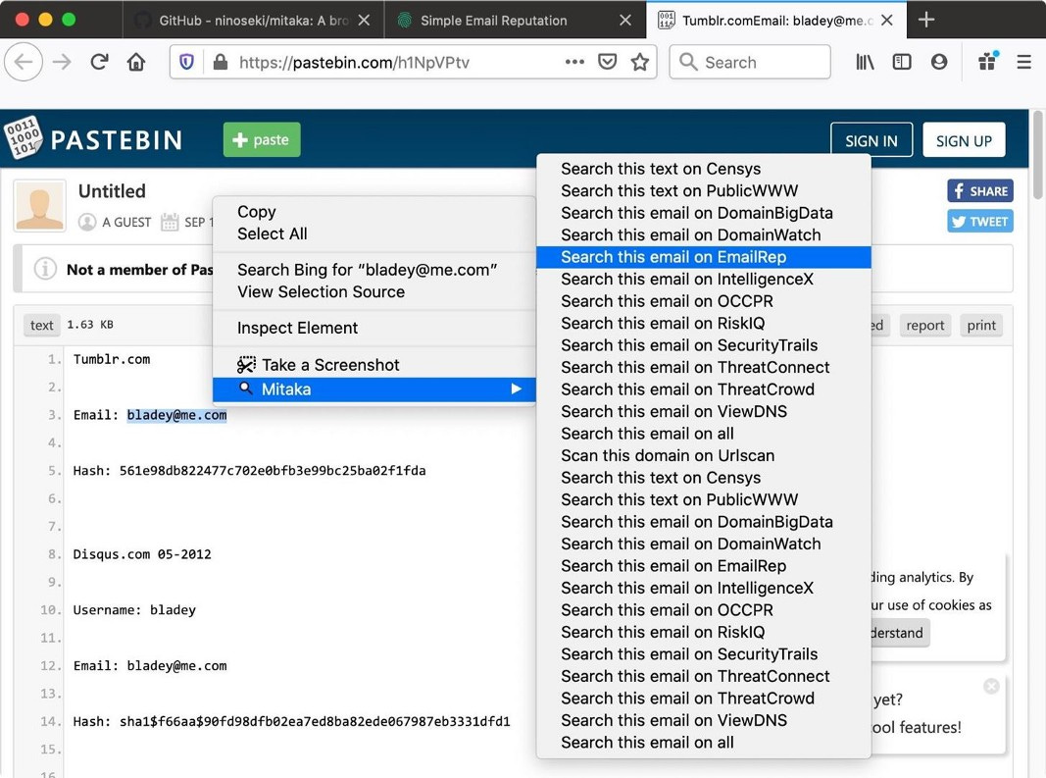Select first Search this email on OCCPR
The width and height of the screenshot is (1046, 778).
[x=704, y=301]
